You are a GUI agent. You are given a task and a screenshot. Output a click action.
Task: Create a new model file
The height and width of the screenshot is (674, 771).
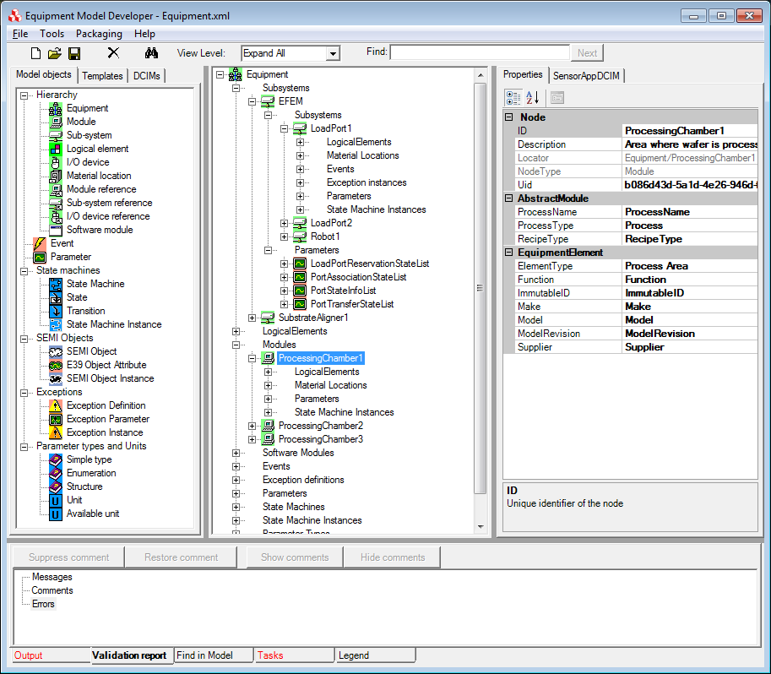[x=35, y=52]
